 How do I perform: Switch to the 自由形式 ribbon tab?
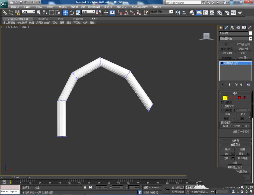pyautogui.click(x=43, y=19)
